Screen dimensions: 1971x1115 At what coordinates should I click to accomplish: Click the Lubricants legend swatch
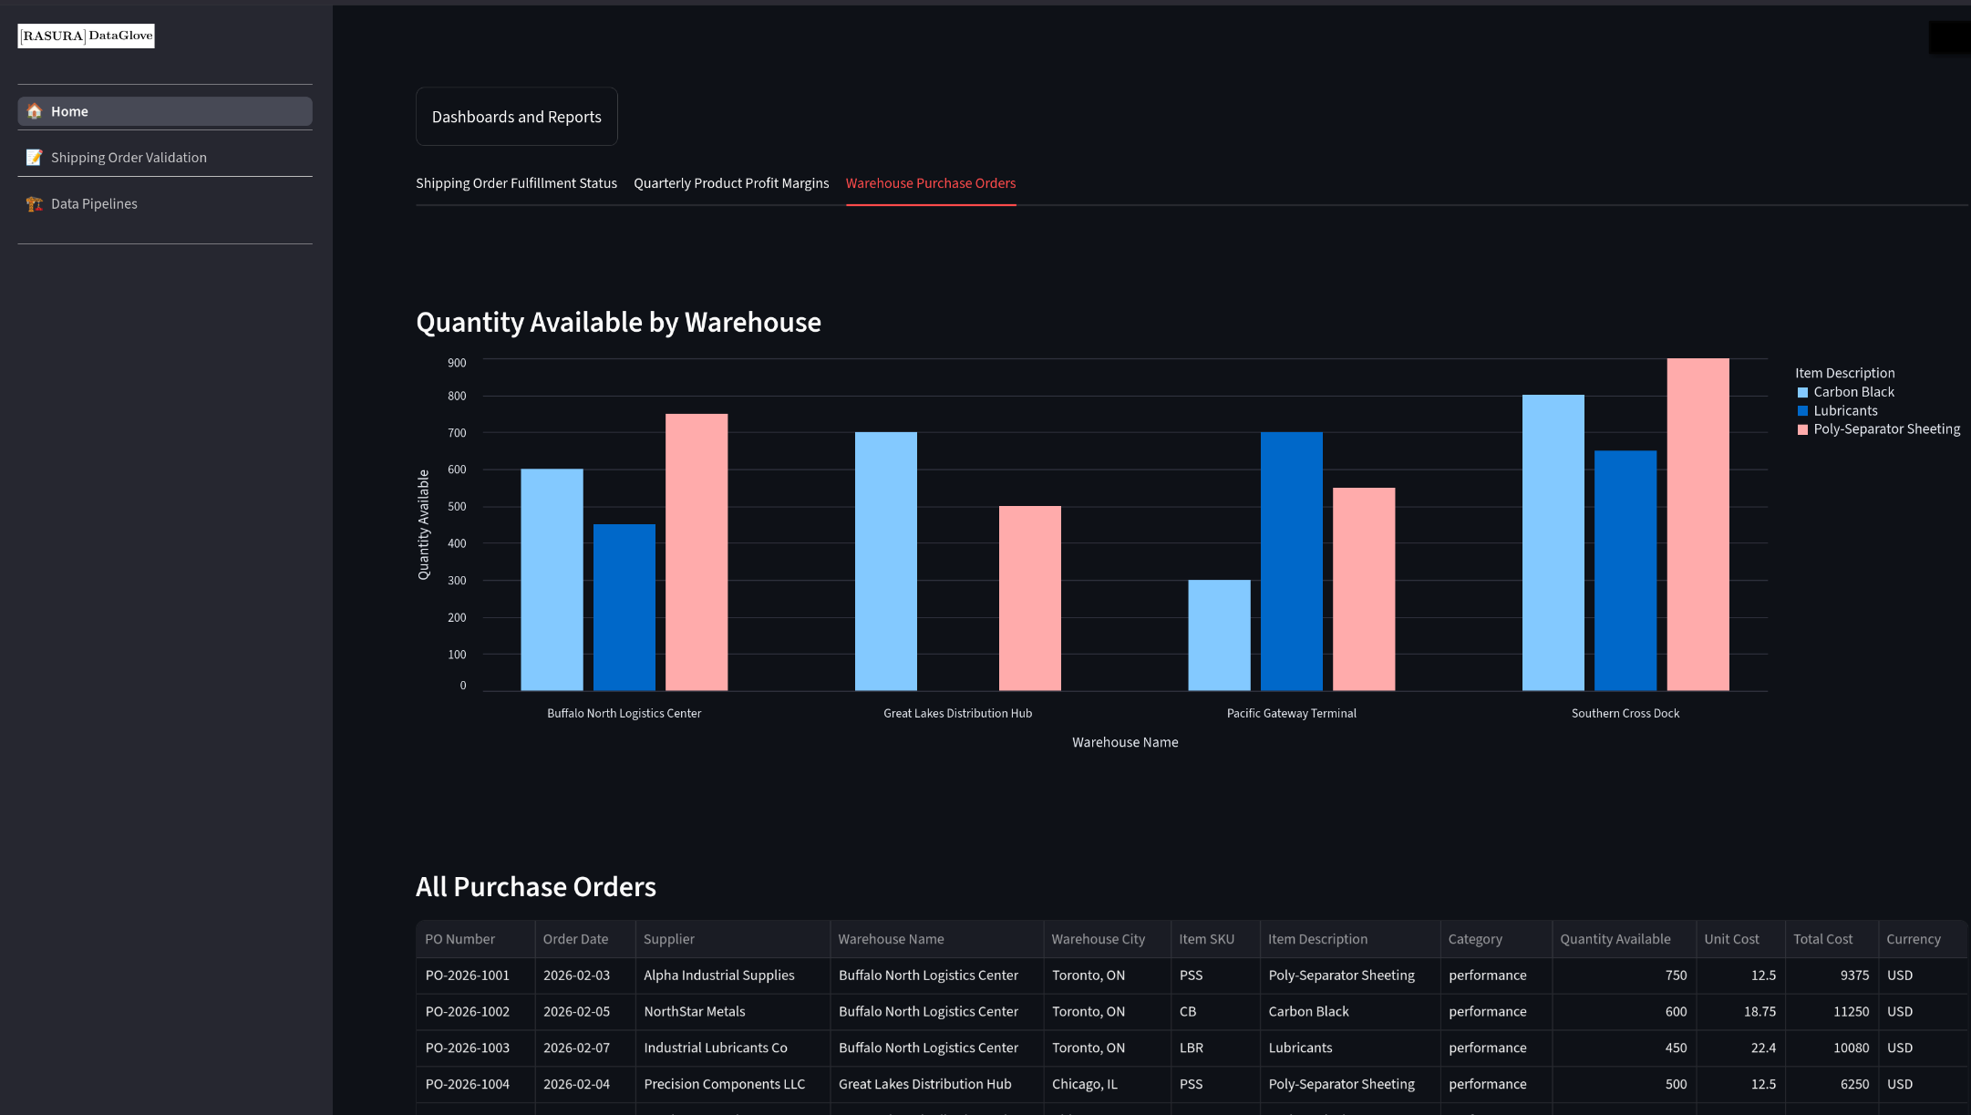[1802, 411]
